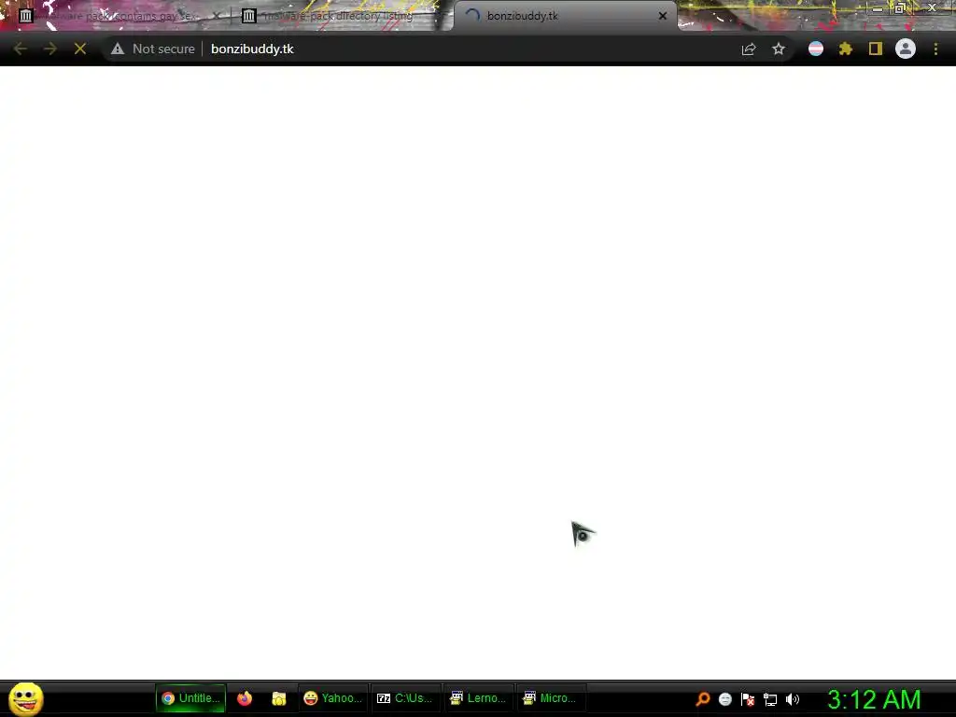Screen dimensions: 956x717
Task: Select Chrome Untitled taskbar button
Action: (190, 698)
